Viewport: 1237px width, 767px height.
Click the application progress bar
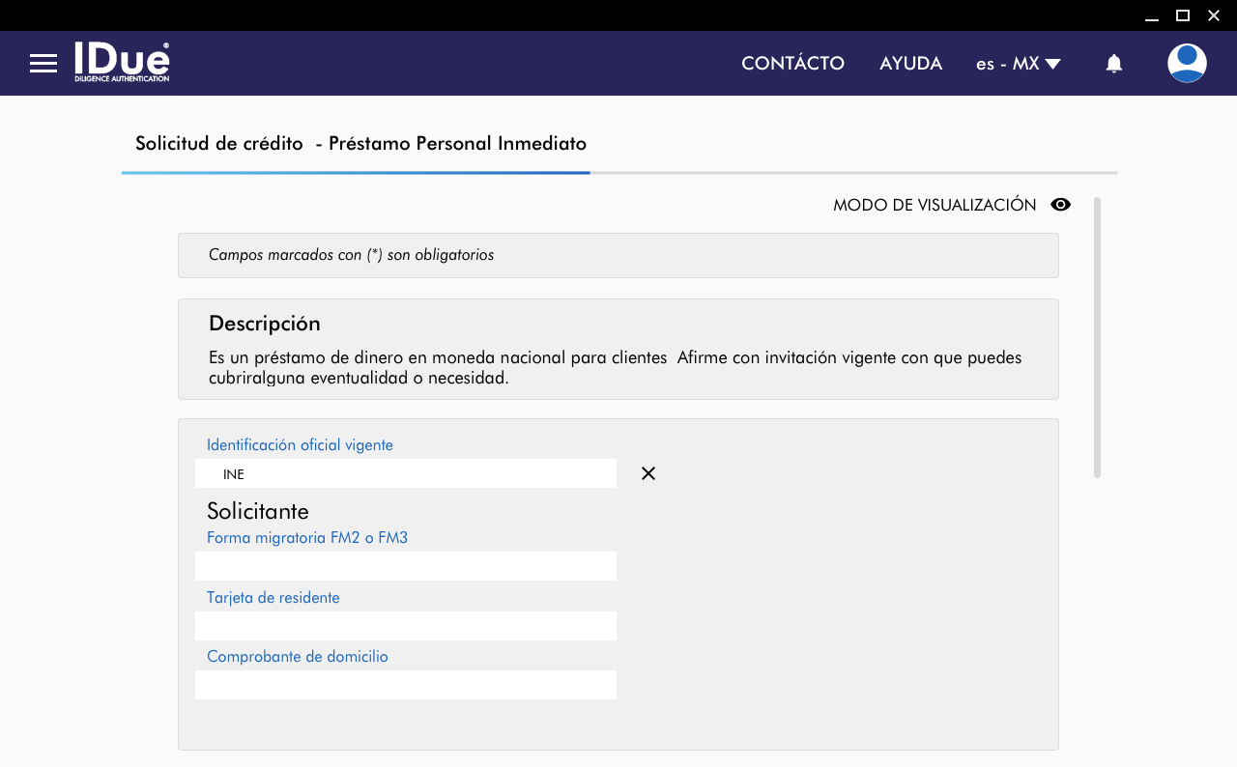click(x=618, y=173)
